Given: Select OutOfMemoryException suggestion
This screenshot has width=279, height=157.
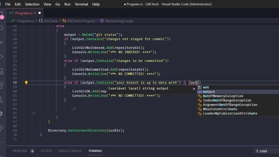Looking at the screenshot, I should (238, 96).
